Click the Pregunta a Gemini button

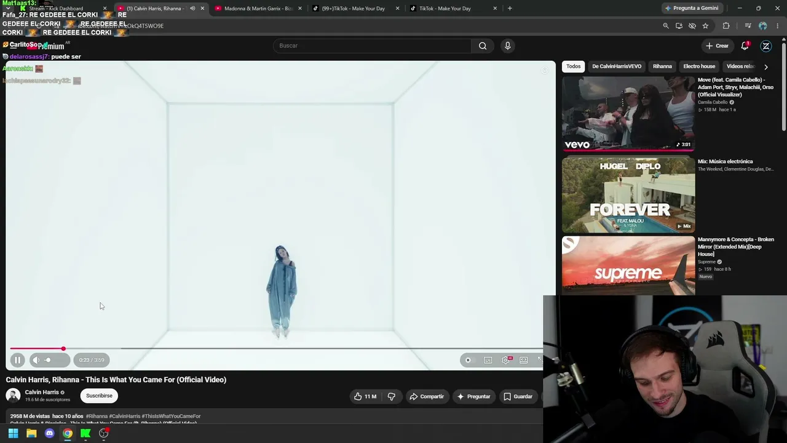pyautogui.click(x=692, y=8)
